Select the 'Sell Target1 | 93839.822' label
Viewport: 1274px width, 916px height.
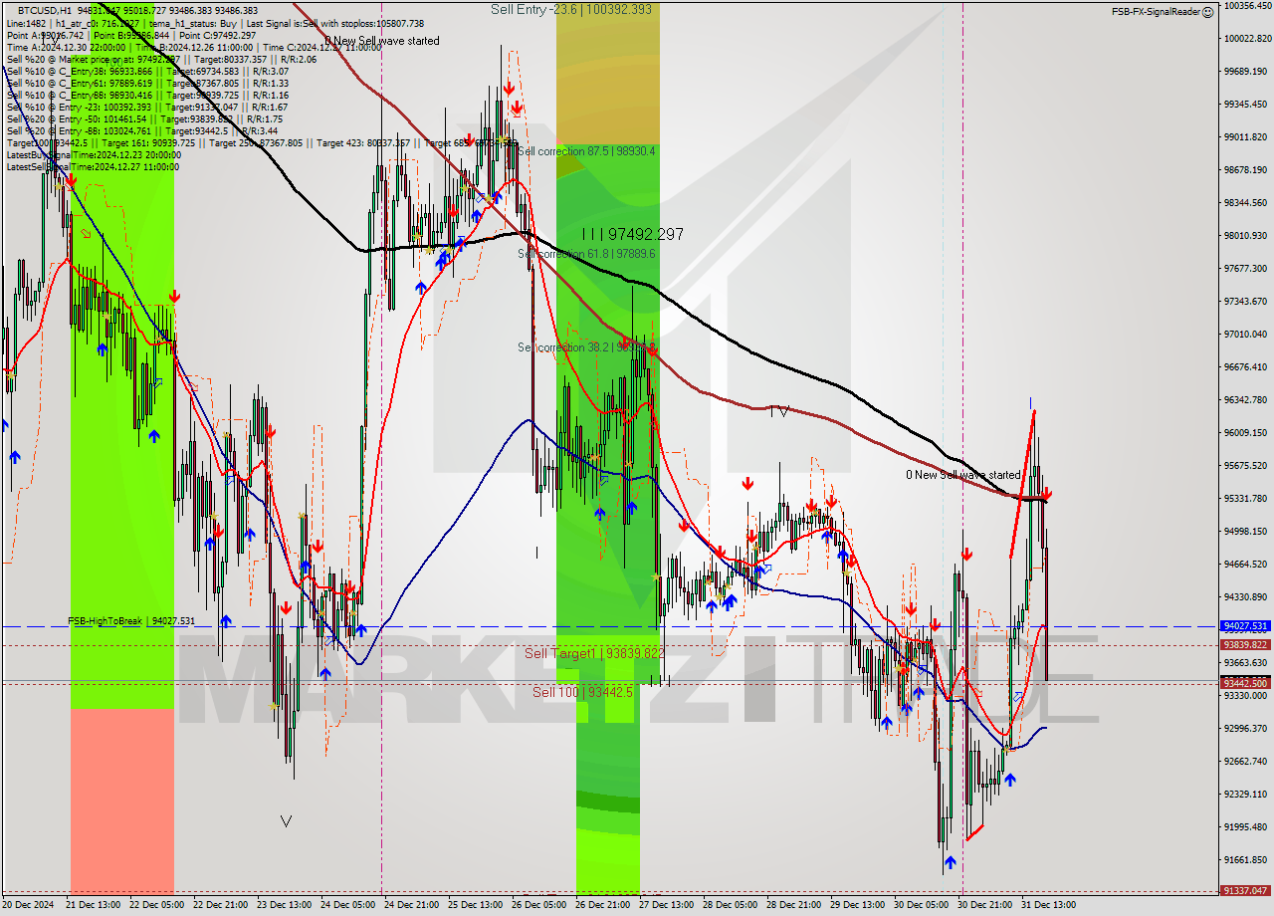(x=594, y=653)
